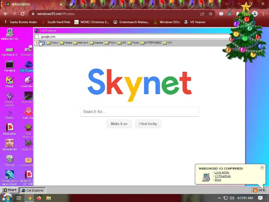Screen dimensions: 269x202
Task: Open the Endermanch Malware bookmark
Action: (131, 22)
